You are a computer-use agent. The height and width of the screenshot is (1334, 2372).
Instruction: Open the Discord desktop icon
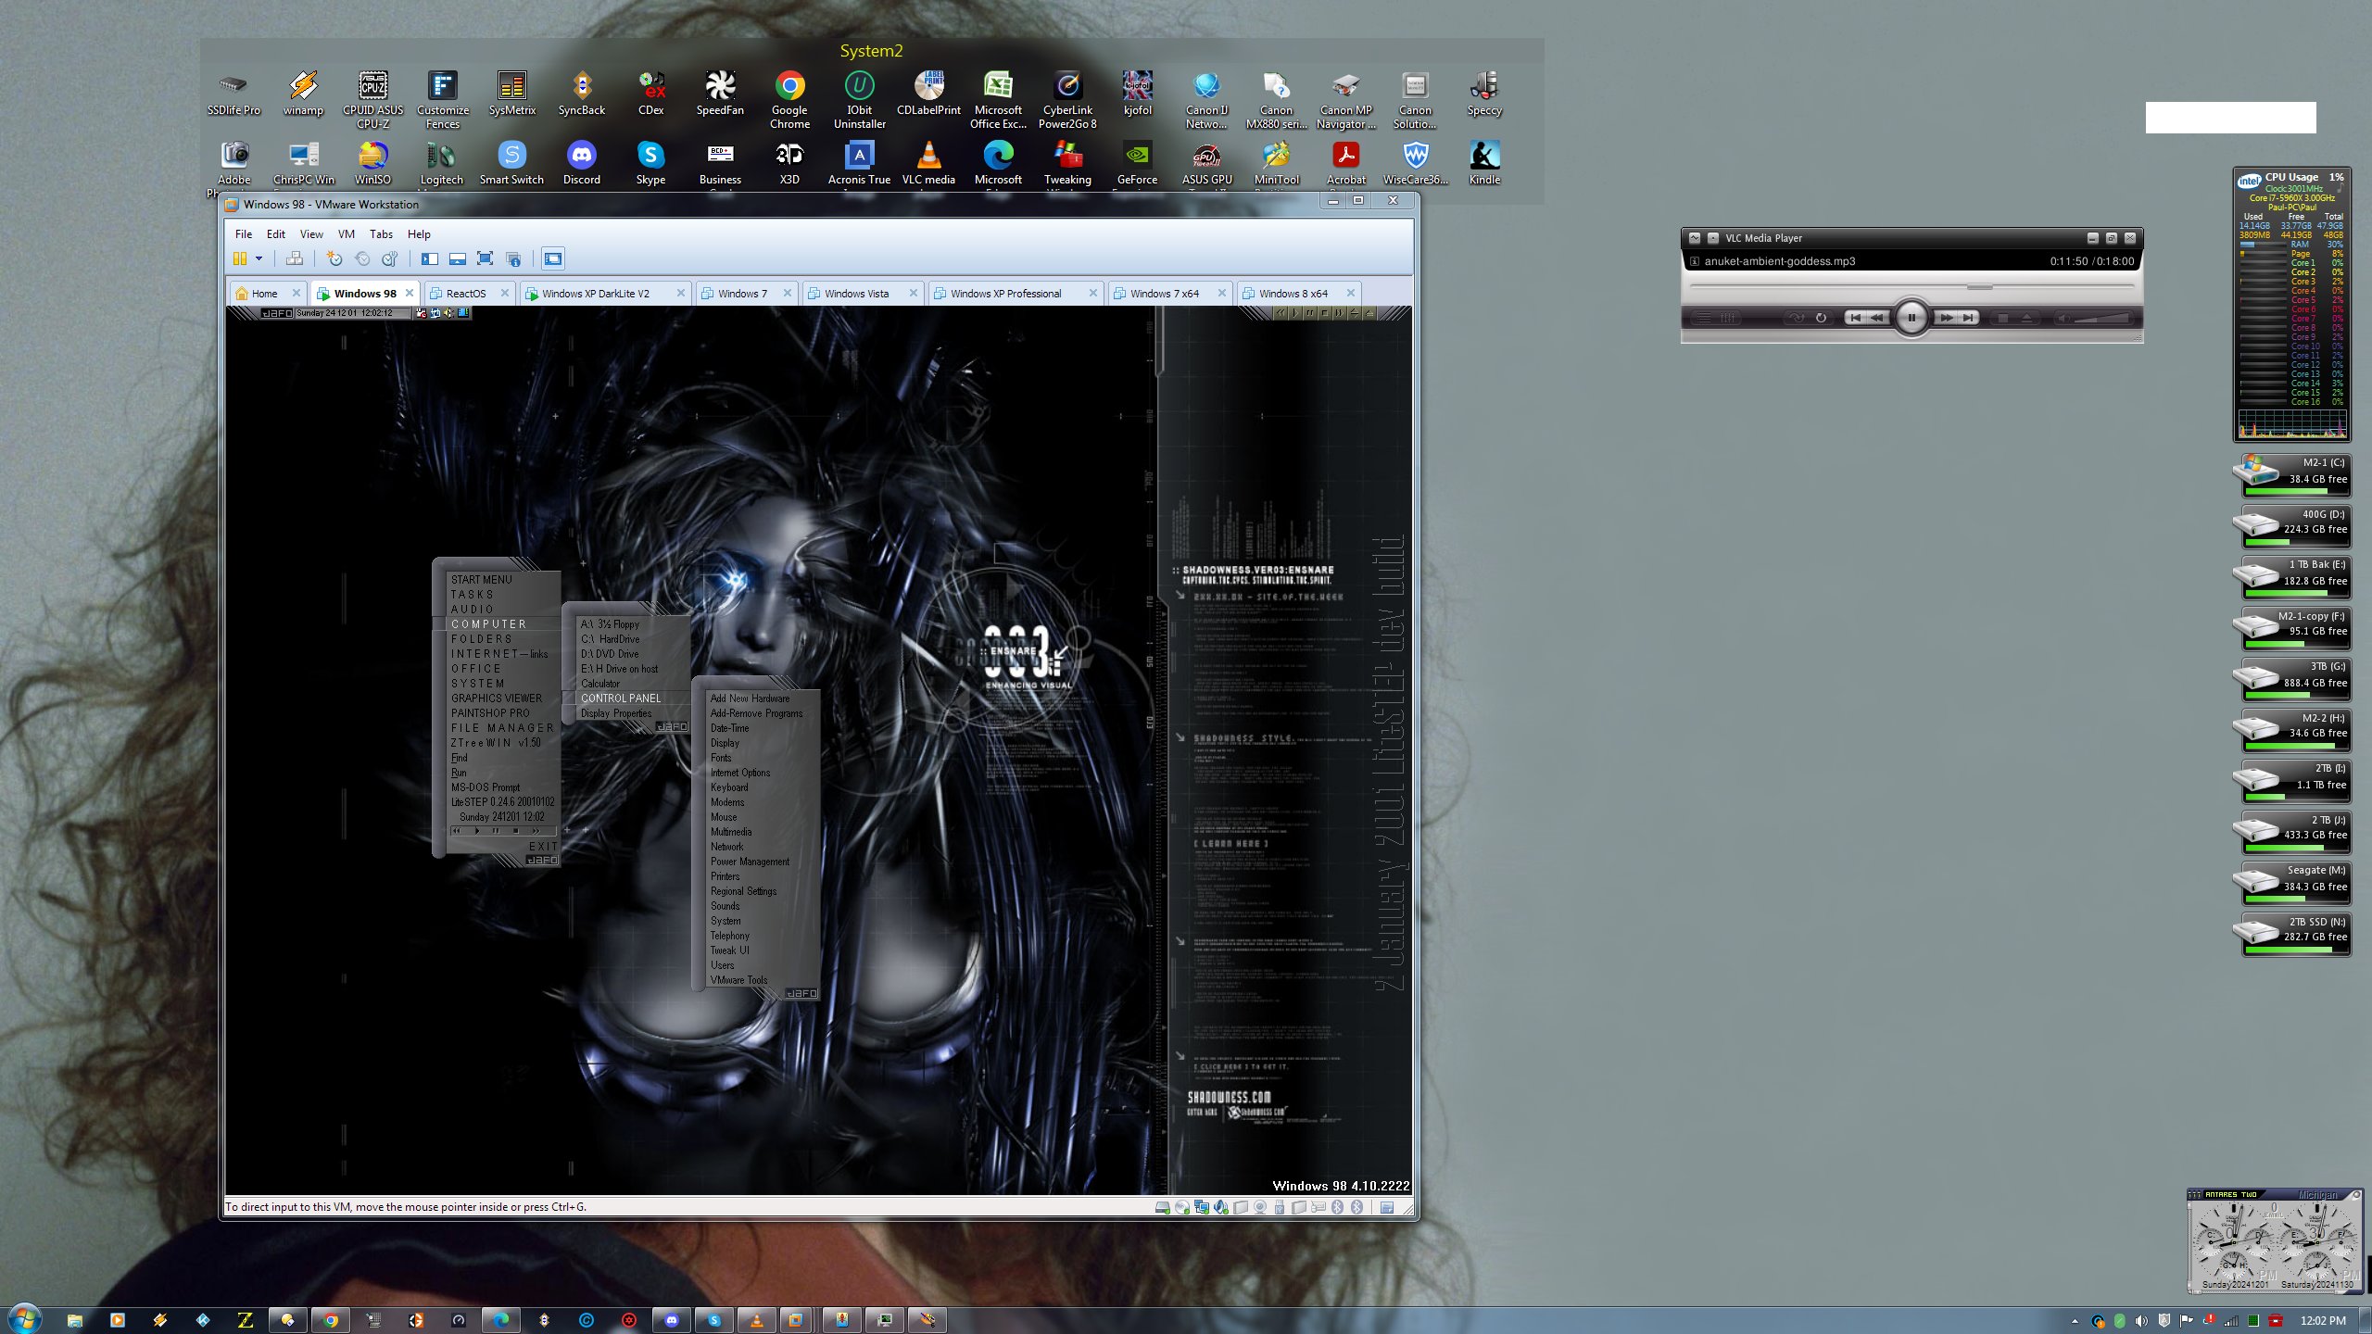581,163
